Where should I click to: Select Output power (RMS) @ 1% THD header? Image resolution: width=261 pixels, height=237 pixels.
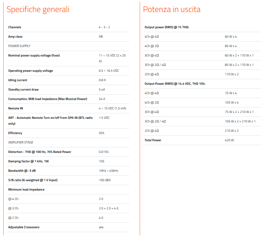(x=167, y=27)
